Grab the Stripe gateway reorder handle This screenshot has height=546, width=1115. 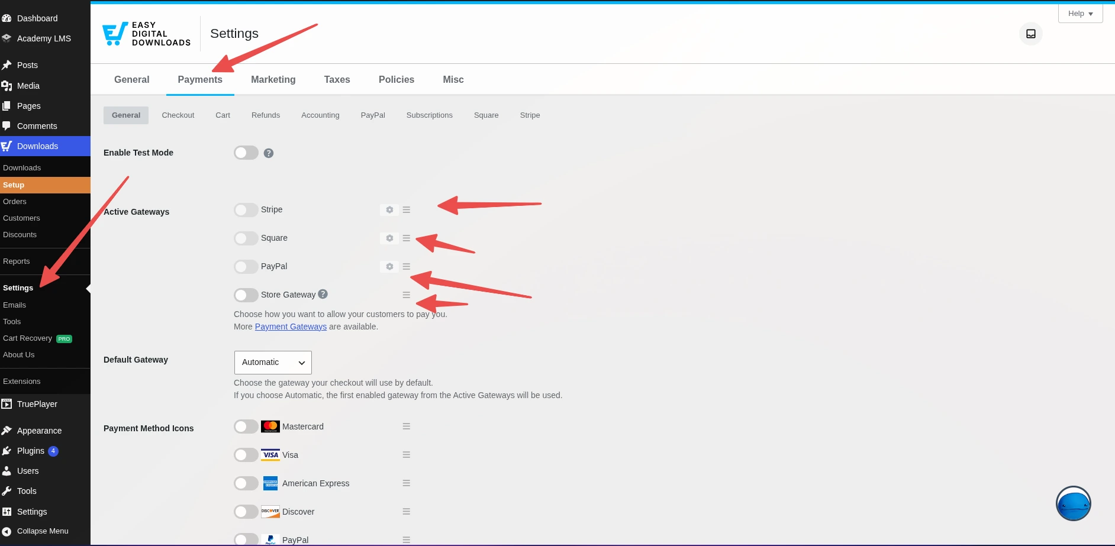[x=407, y=209]
